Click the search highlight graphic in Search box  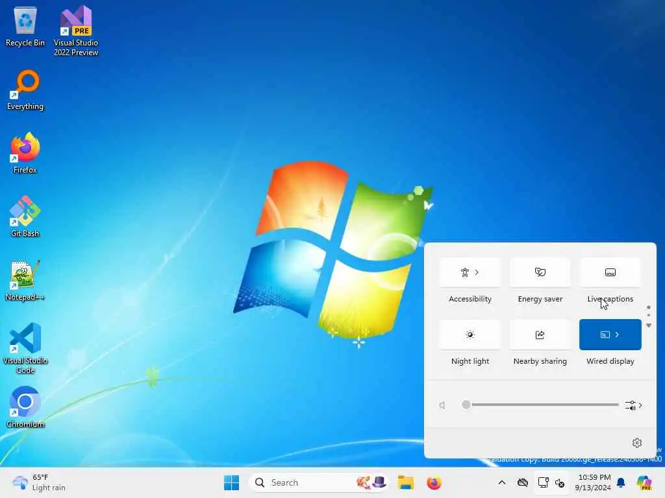(x=371, y=482)
